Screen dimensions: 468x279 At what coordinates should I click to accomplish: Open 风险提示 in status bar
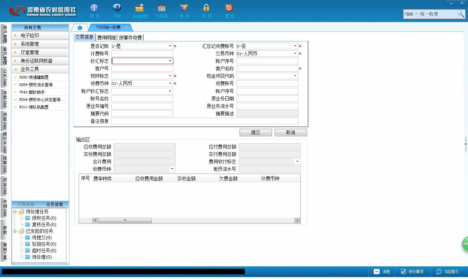click(448, 272)
